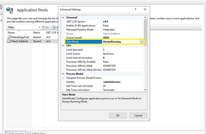
Task: Expand Generate Process Model Event Log entry
Action: tap(63, 78)
